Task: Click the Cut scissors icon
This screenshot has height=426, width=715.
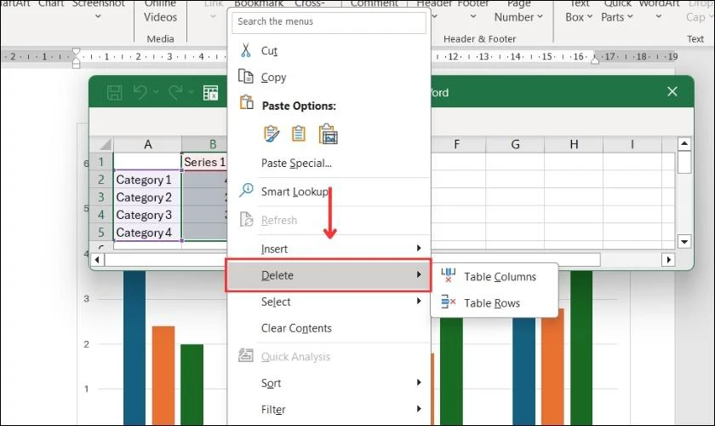Action: pos(246,50)
